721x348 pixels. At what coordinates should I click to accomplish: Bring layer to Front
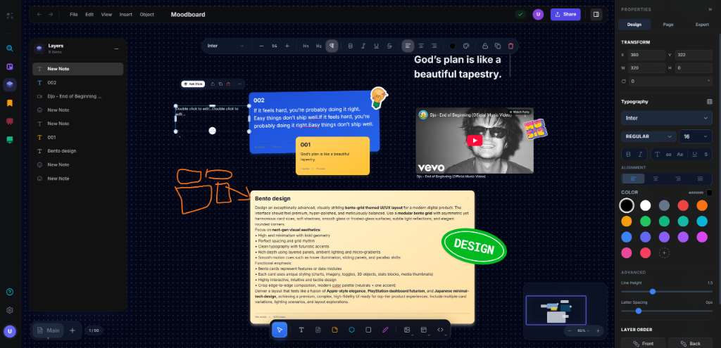tap(644, 343)
